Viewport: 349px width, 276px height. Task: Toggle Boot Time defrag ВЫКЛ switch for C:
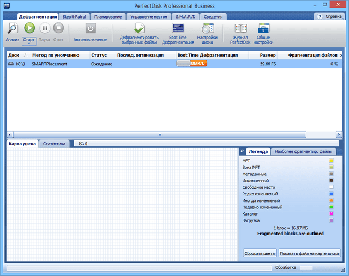(191, 64)
